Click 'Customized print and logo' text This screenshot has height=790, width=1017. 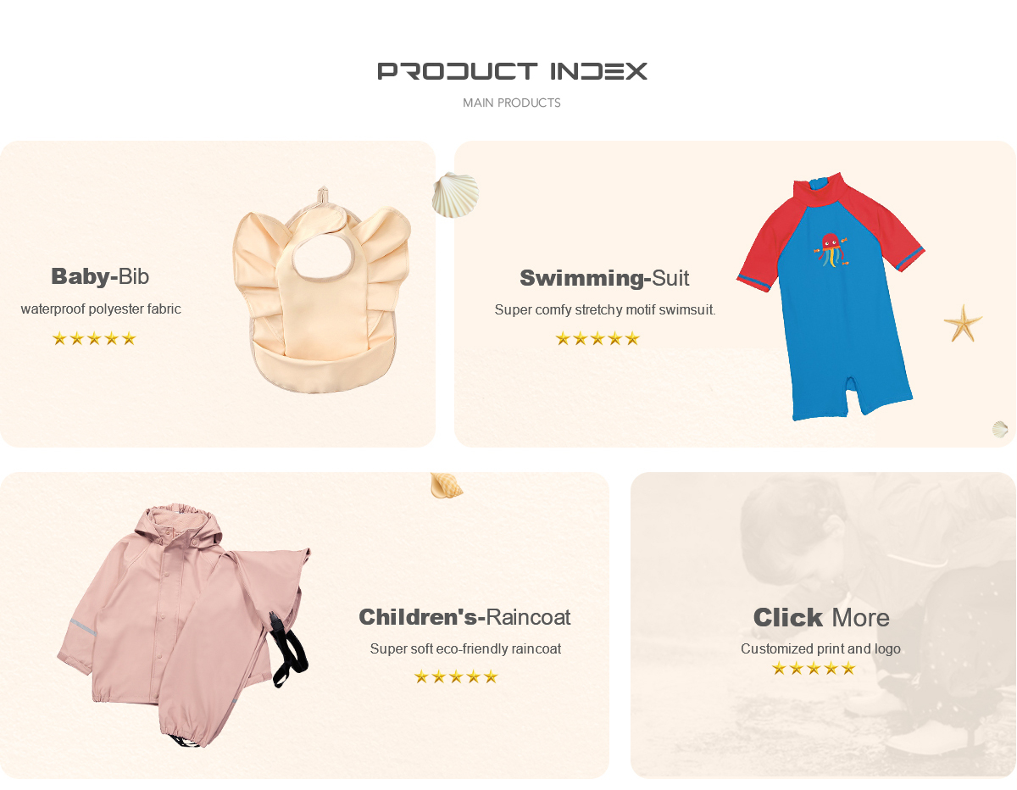(x=820, y=649)
